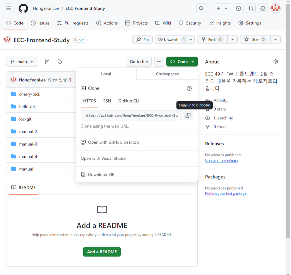Open the 'f2.txt 만들기' commit message
The height and width of the screenshot is (275, 291).
(60, 80)
